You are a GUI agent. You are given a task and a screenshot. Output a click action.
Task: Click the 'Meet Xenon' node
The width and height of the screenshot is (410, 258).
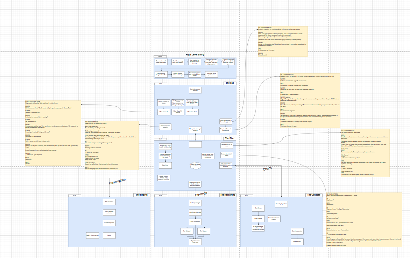(258, 208)
